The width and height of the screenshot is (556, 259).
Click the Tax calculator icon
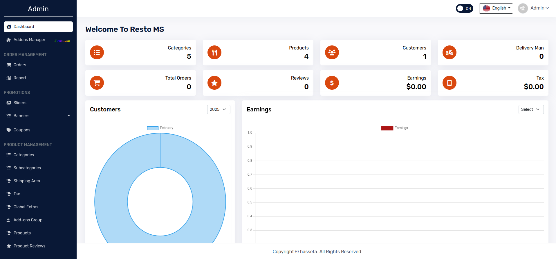coord(450,83)
